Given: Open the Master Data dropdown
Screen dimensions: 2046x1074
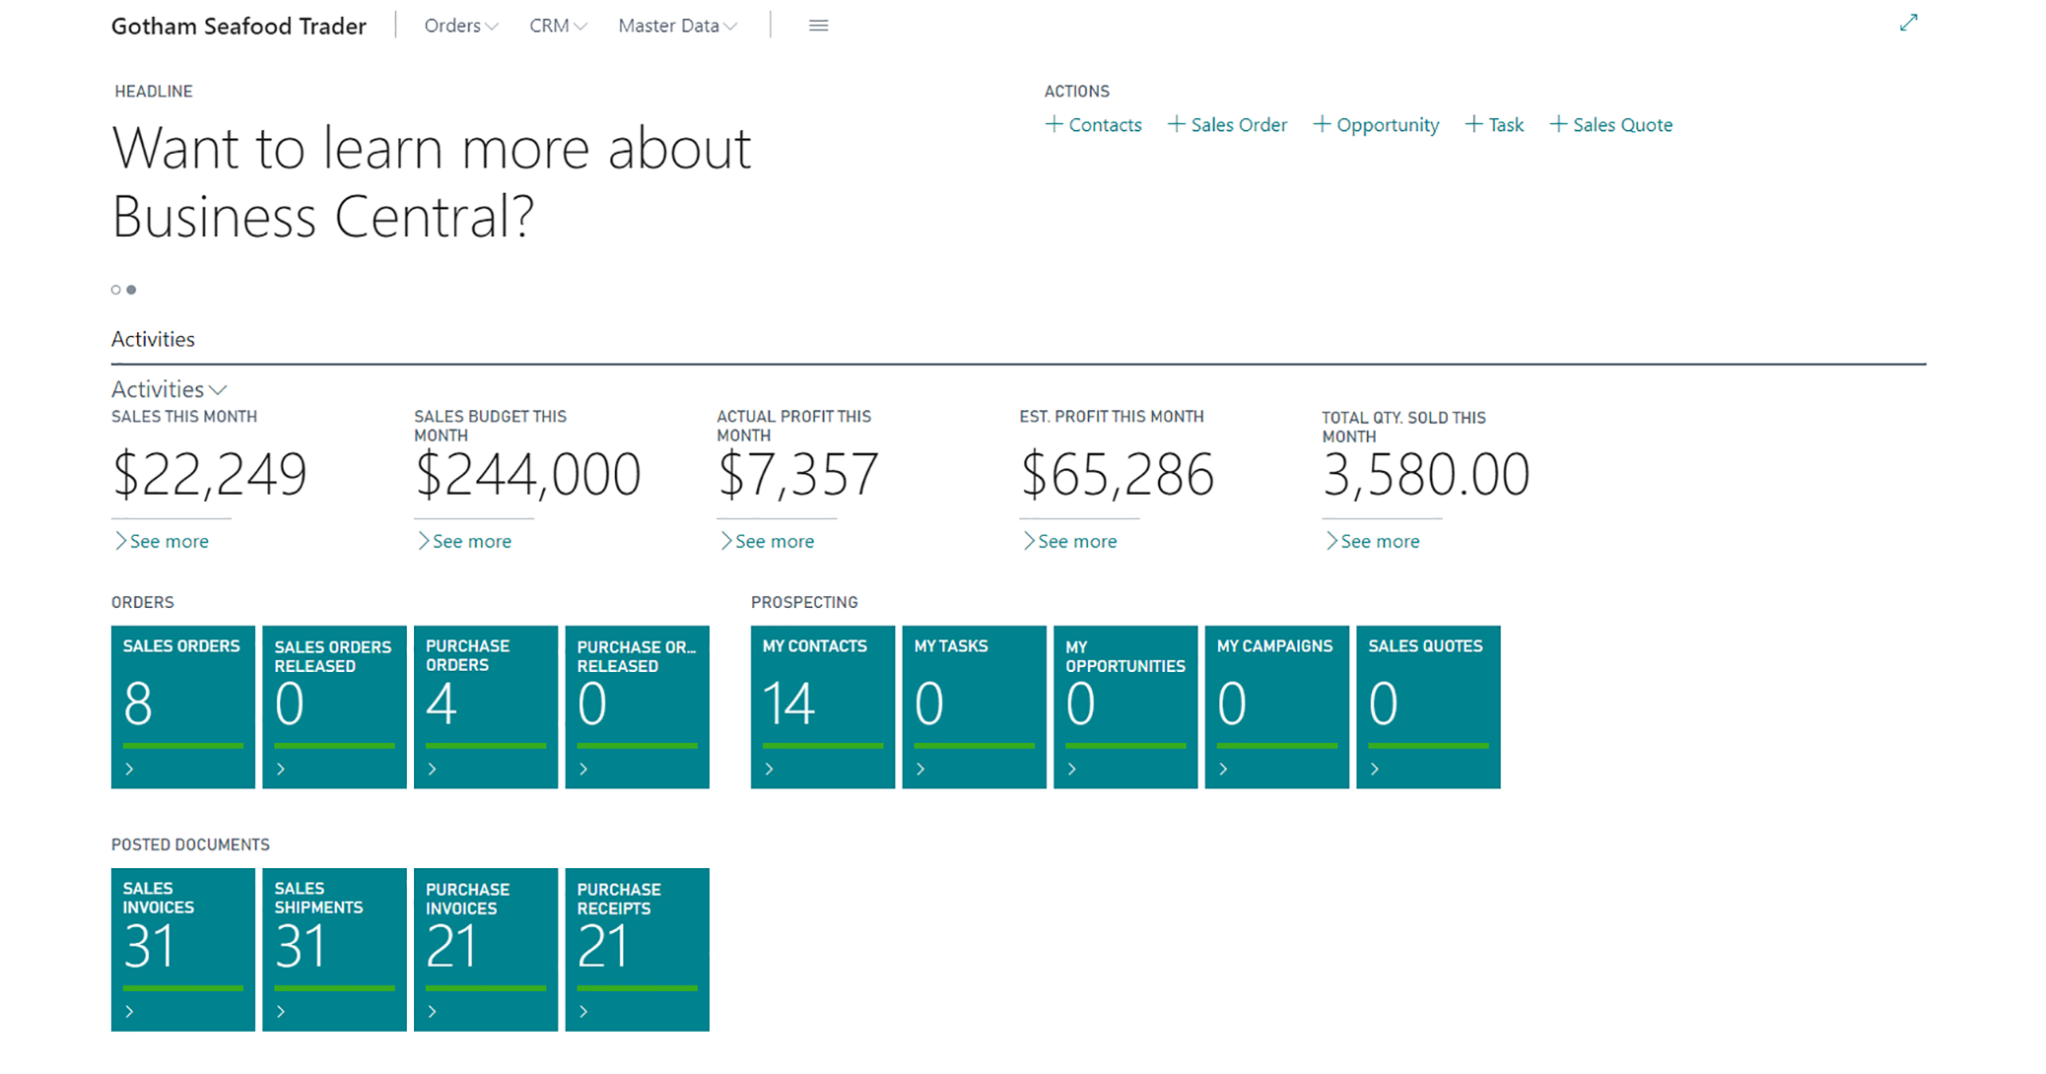Looking at the screenshot, I should point(676,26).
